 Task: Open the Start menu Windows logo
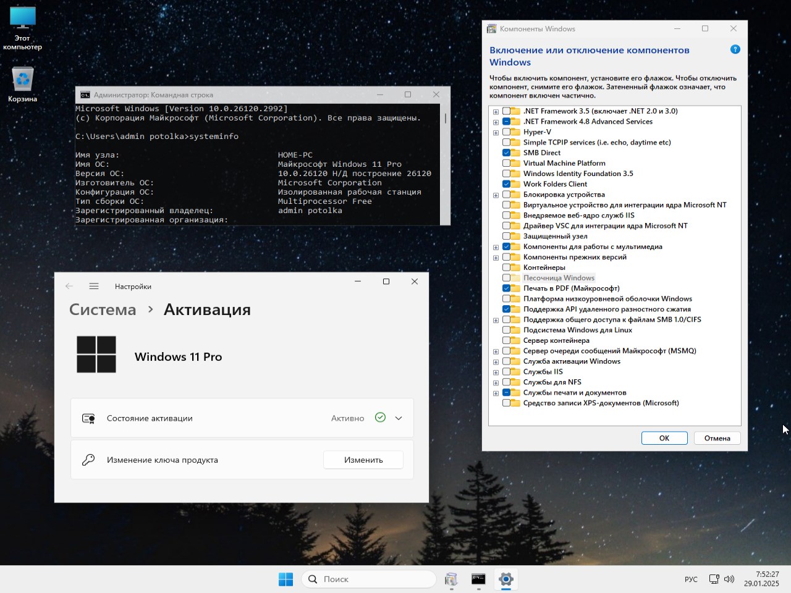coord(286,579)
